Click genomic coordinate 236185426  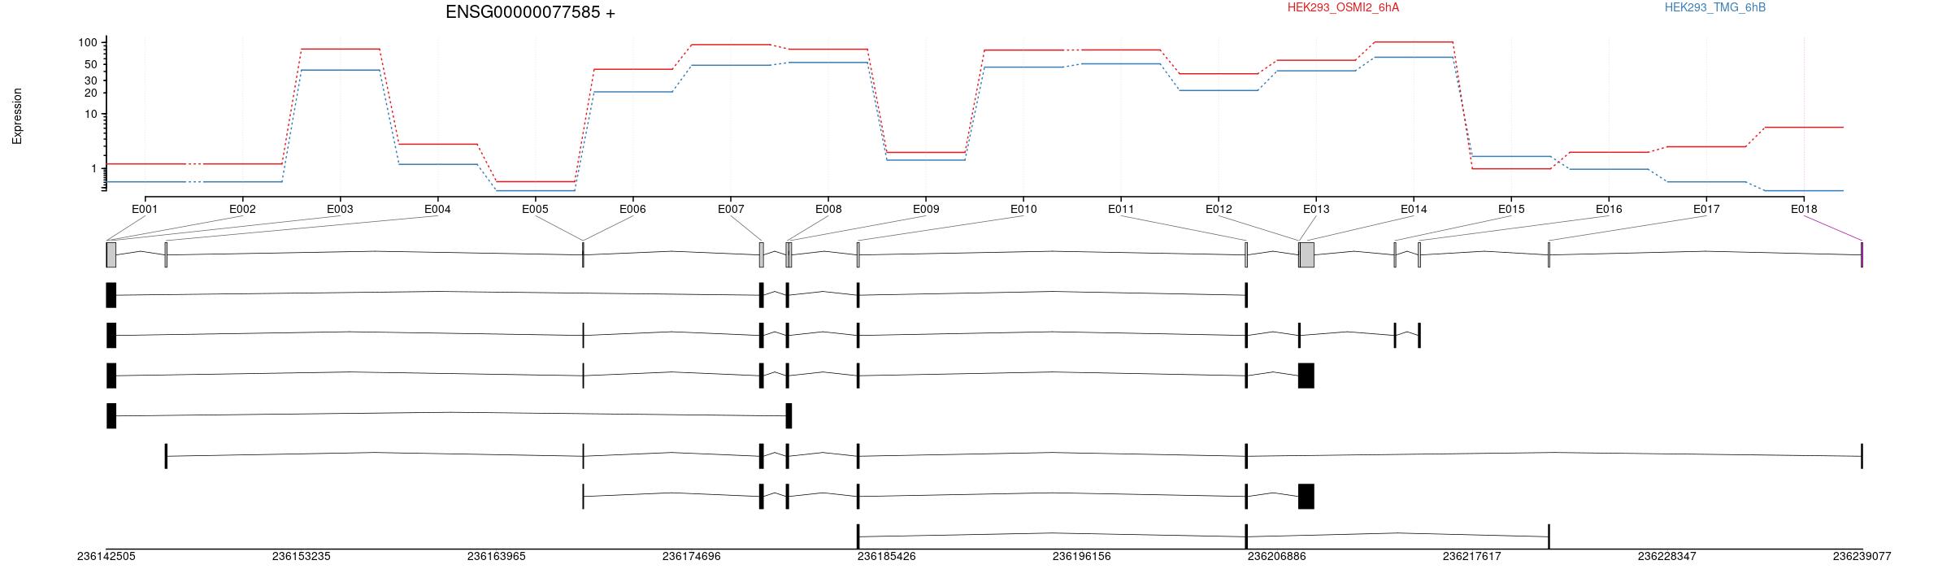click(x=887, y=557)
